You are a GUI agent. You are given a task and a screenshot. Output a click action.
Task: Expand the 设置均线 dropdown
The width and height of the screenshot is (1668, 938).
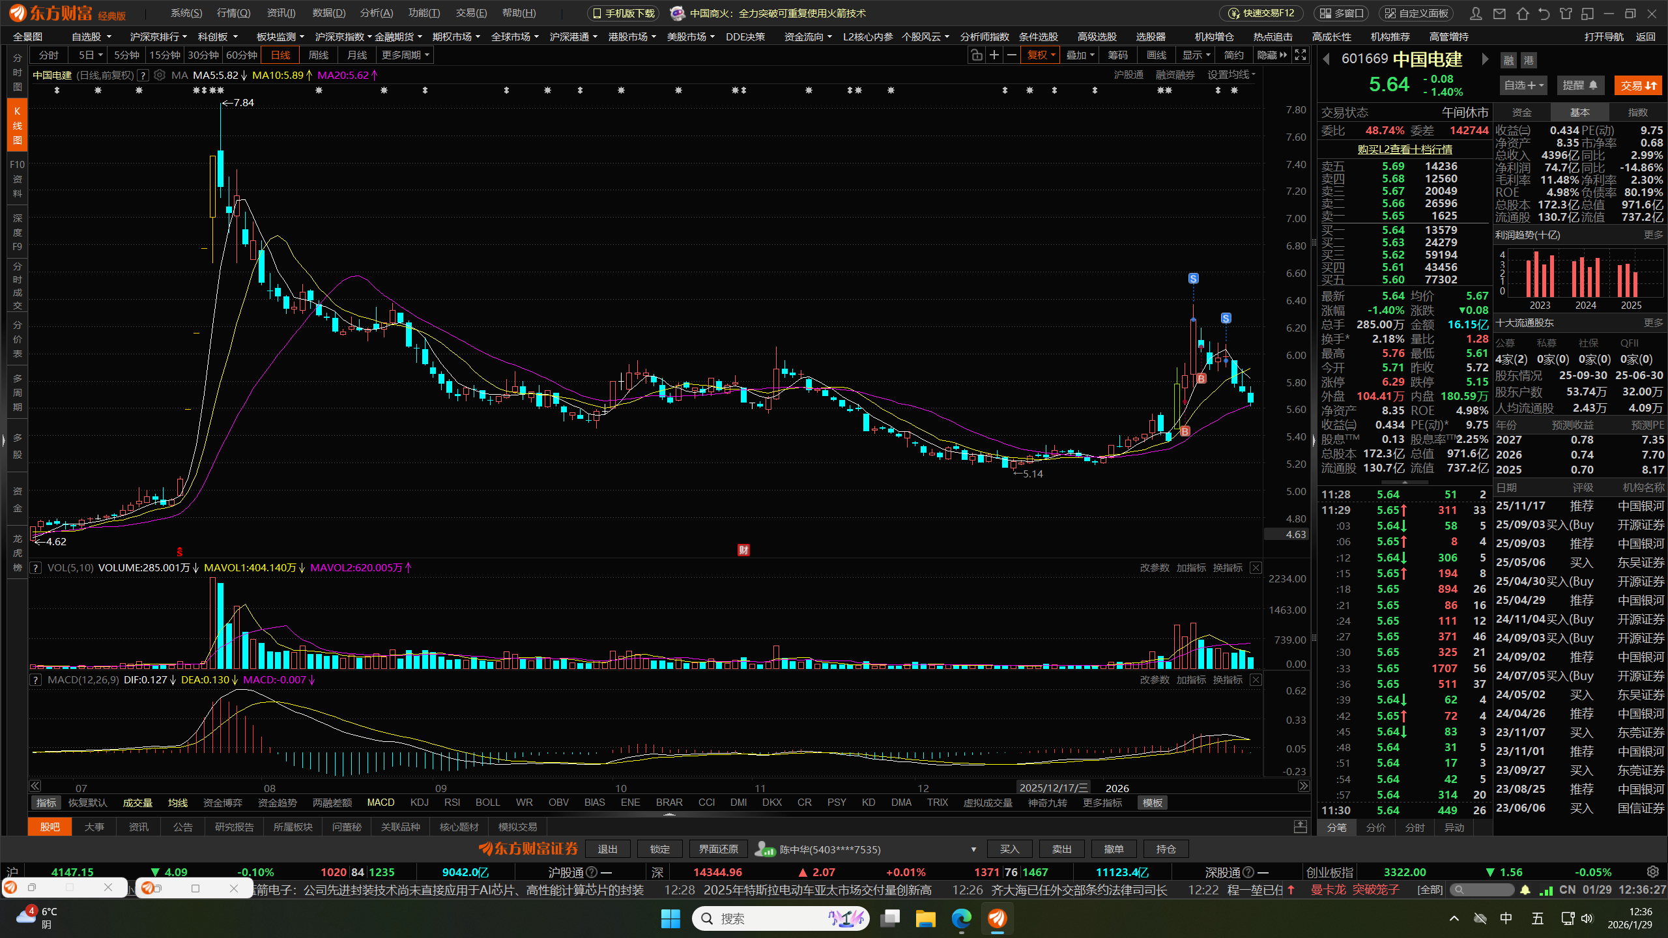(x=1231, y=75)
